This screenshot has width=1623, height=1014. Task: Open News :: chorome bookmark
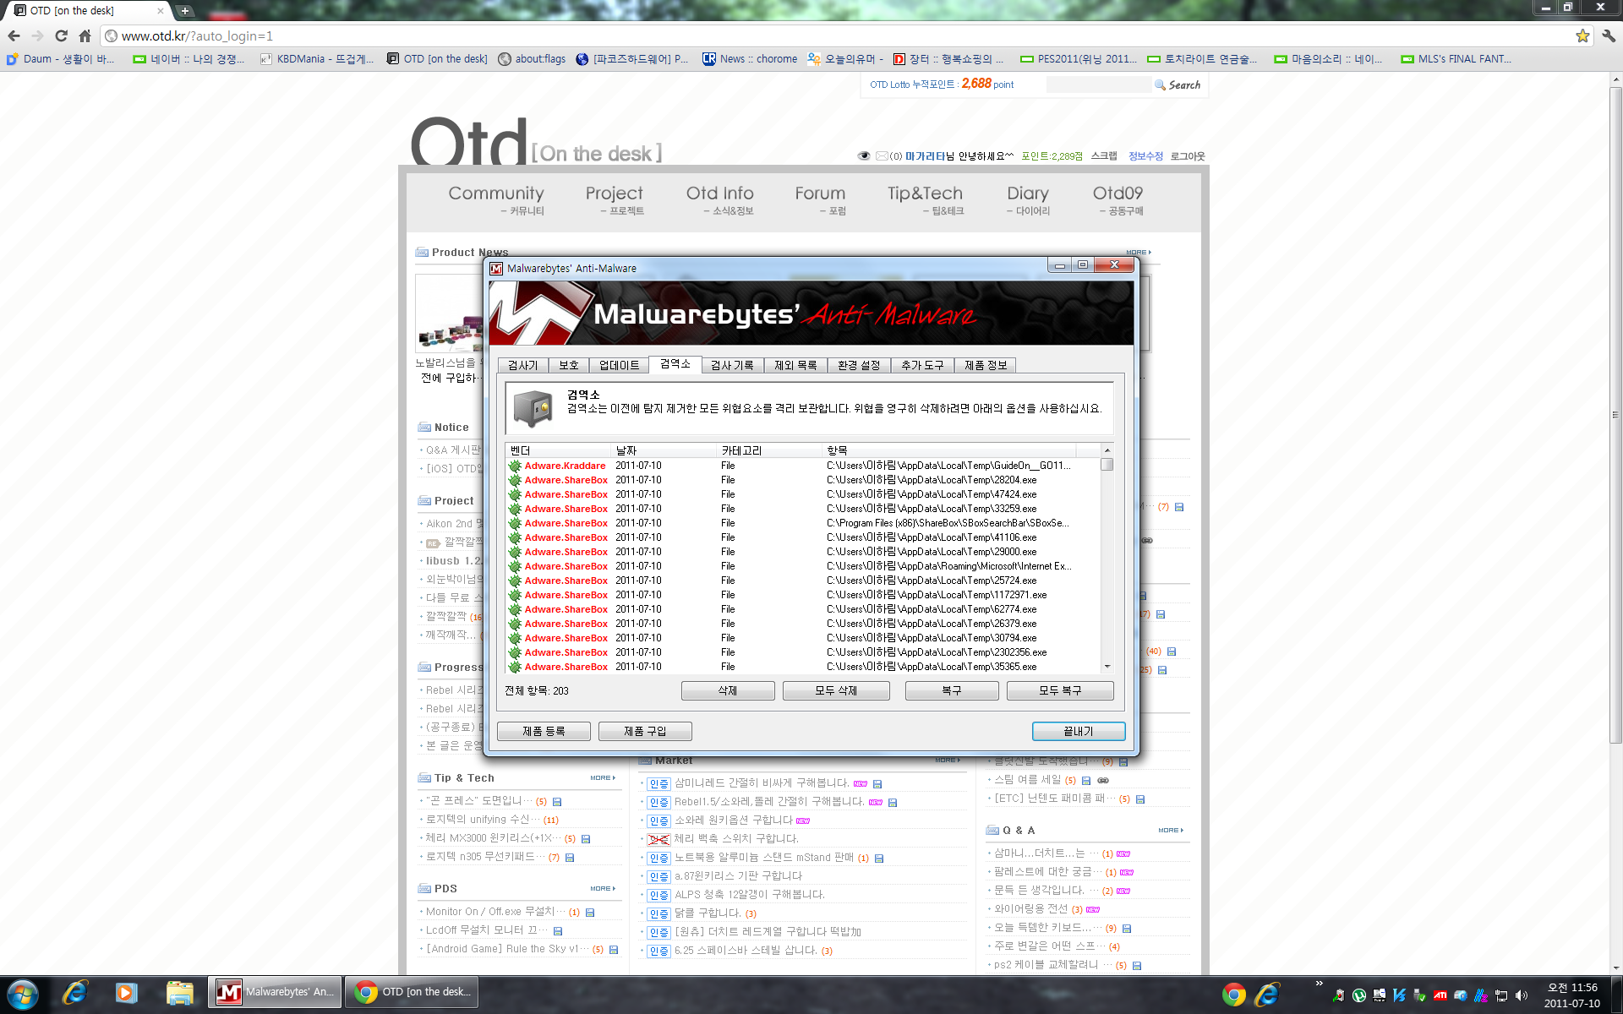[x=750, y=59]
